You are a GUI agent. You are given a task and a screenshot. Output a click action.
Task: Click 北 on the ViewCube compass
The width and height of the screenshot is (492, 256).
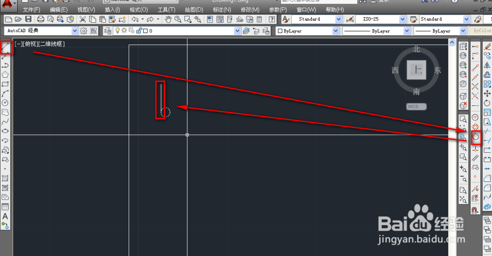(416, 49)
